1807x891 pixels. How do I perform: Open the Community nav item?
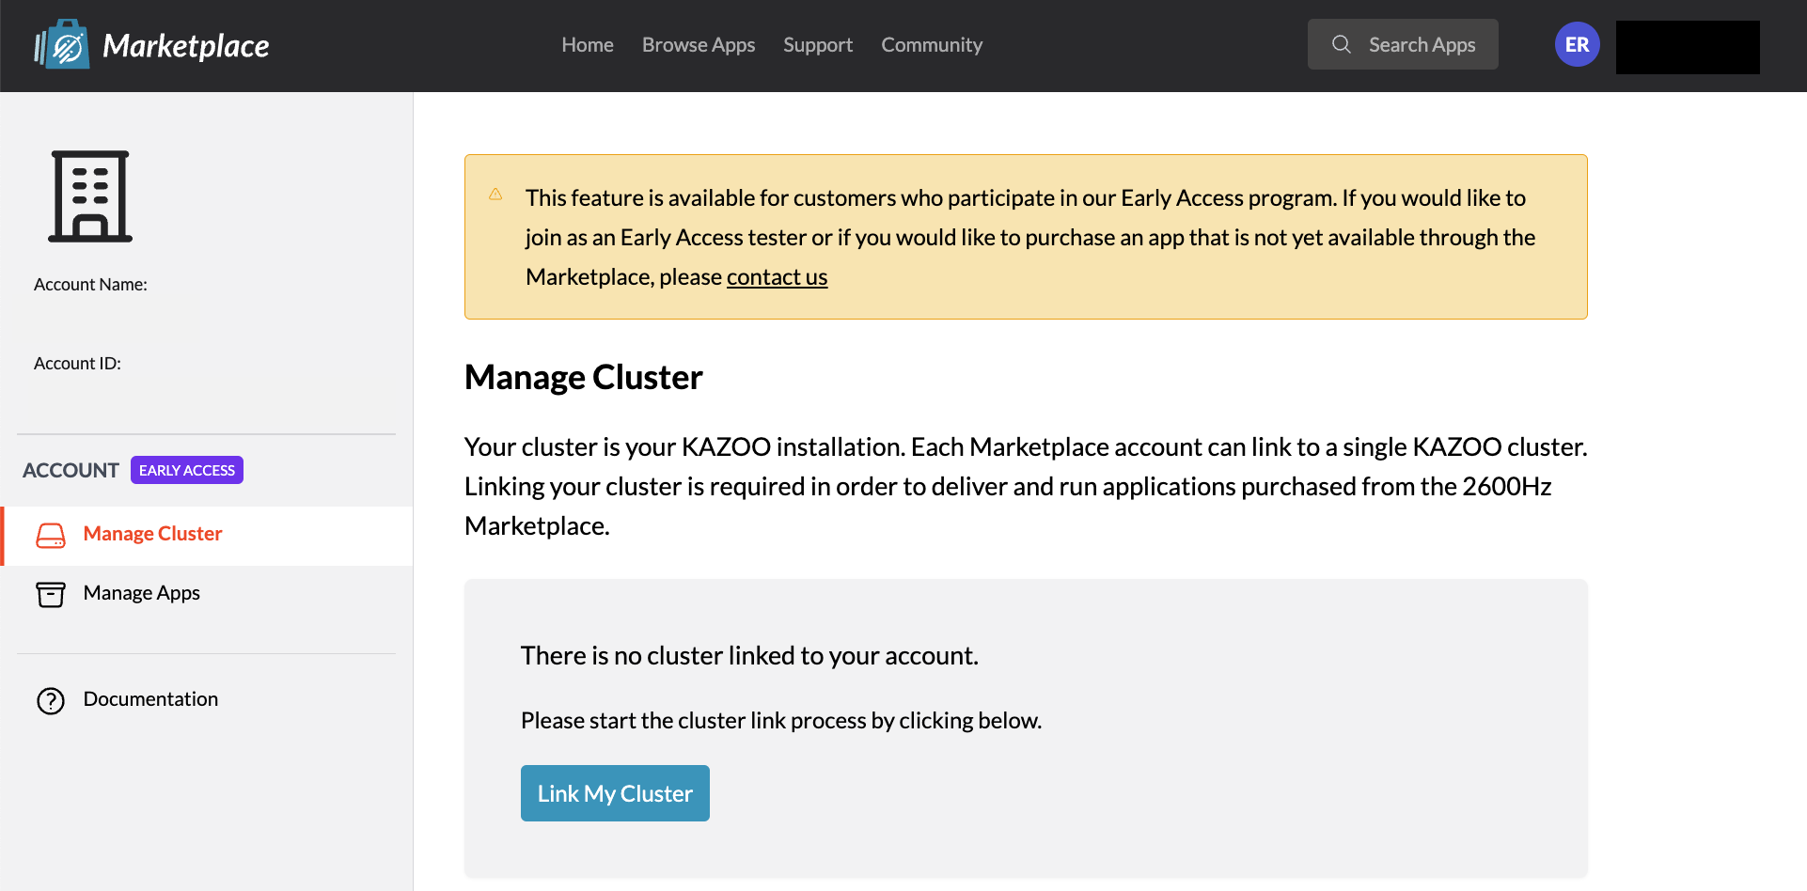[932, 44]
